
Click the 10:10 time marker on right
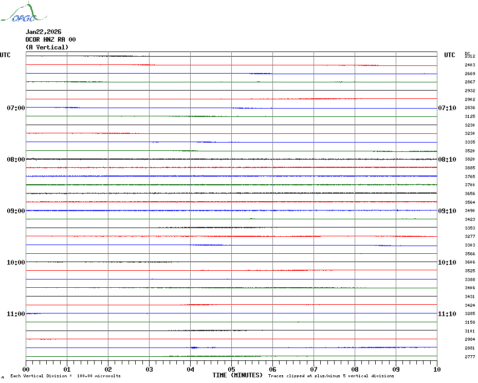click(447, 263)
